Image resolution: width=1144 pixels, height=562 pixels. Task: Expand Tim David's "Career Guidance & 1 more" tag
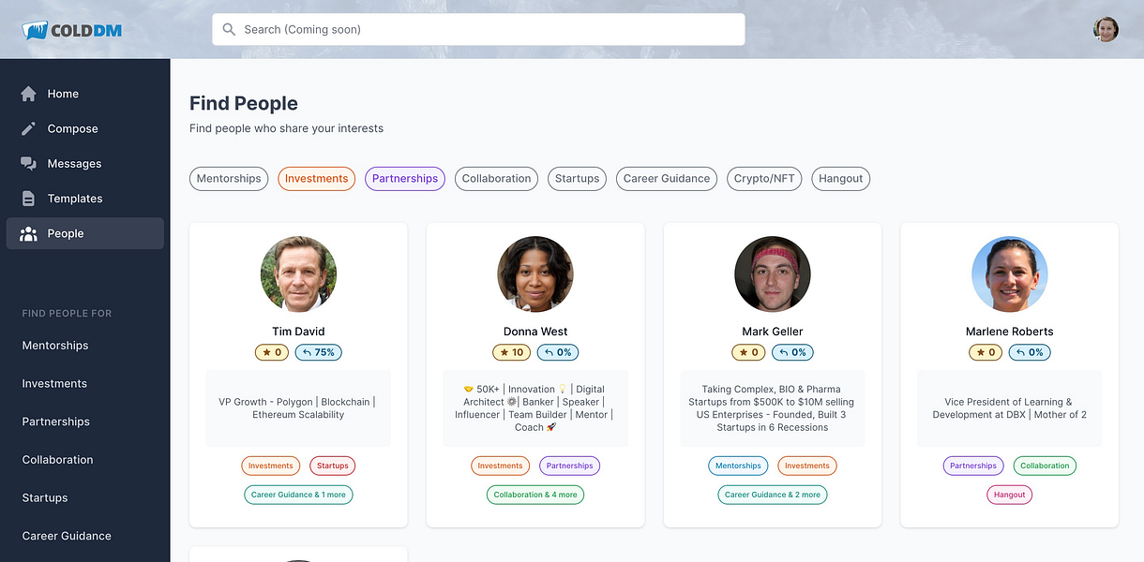[x=297, y=495]
